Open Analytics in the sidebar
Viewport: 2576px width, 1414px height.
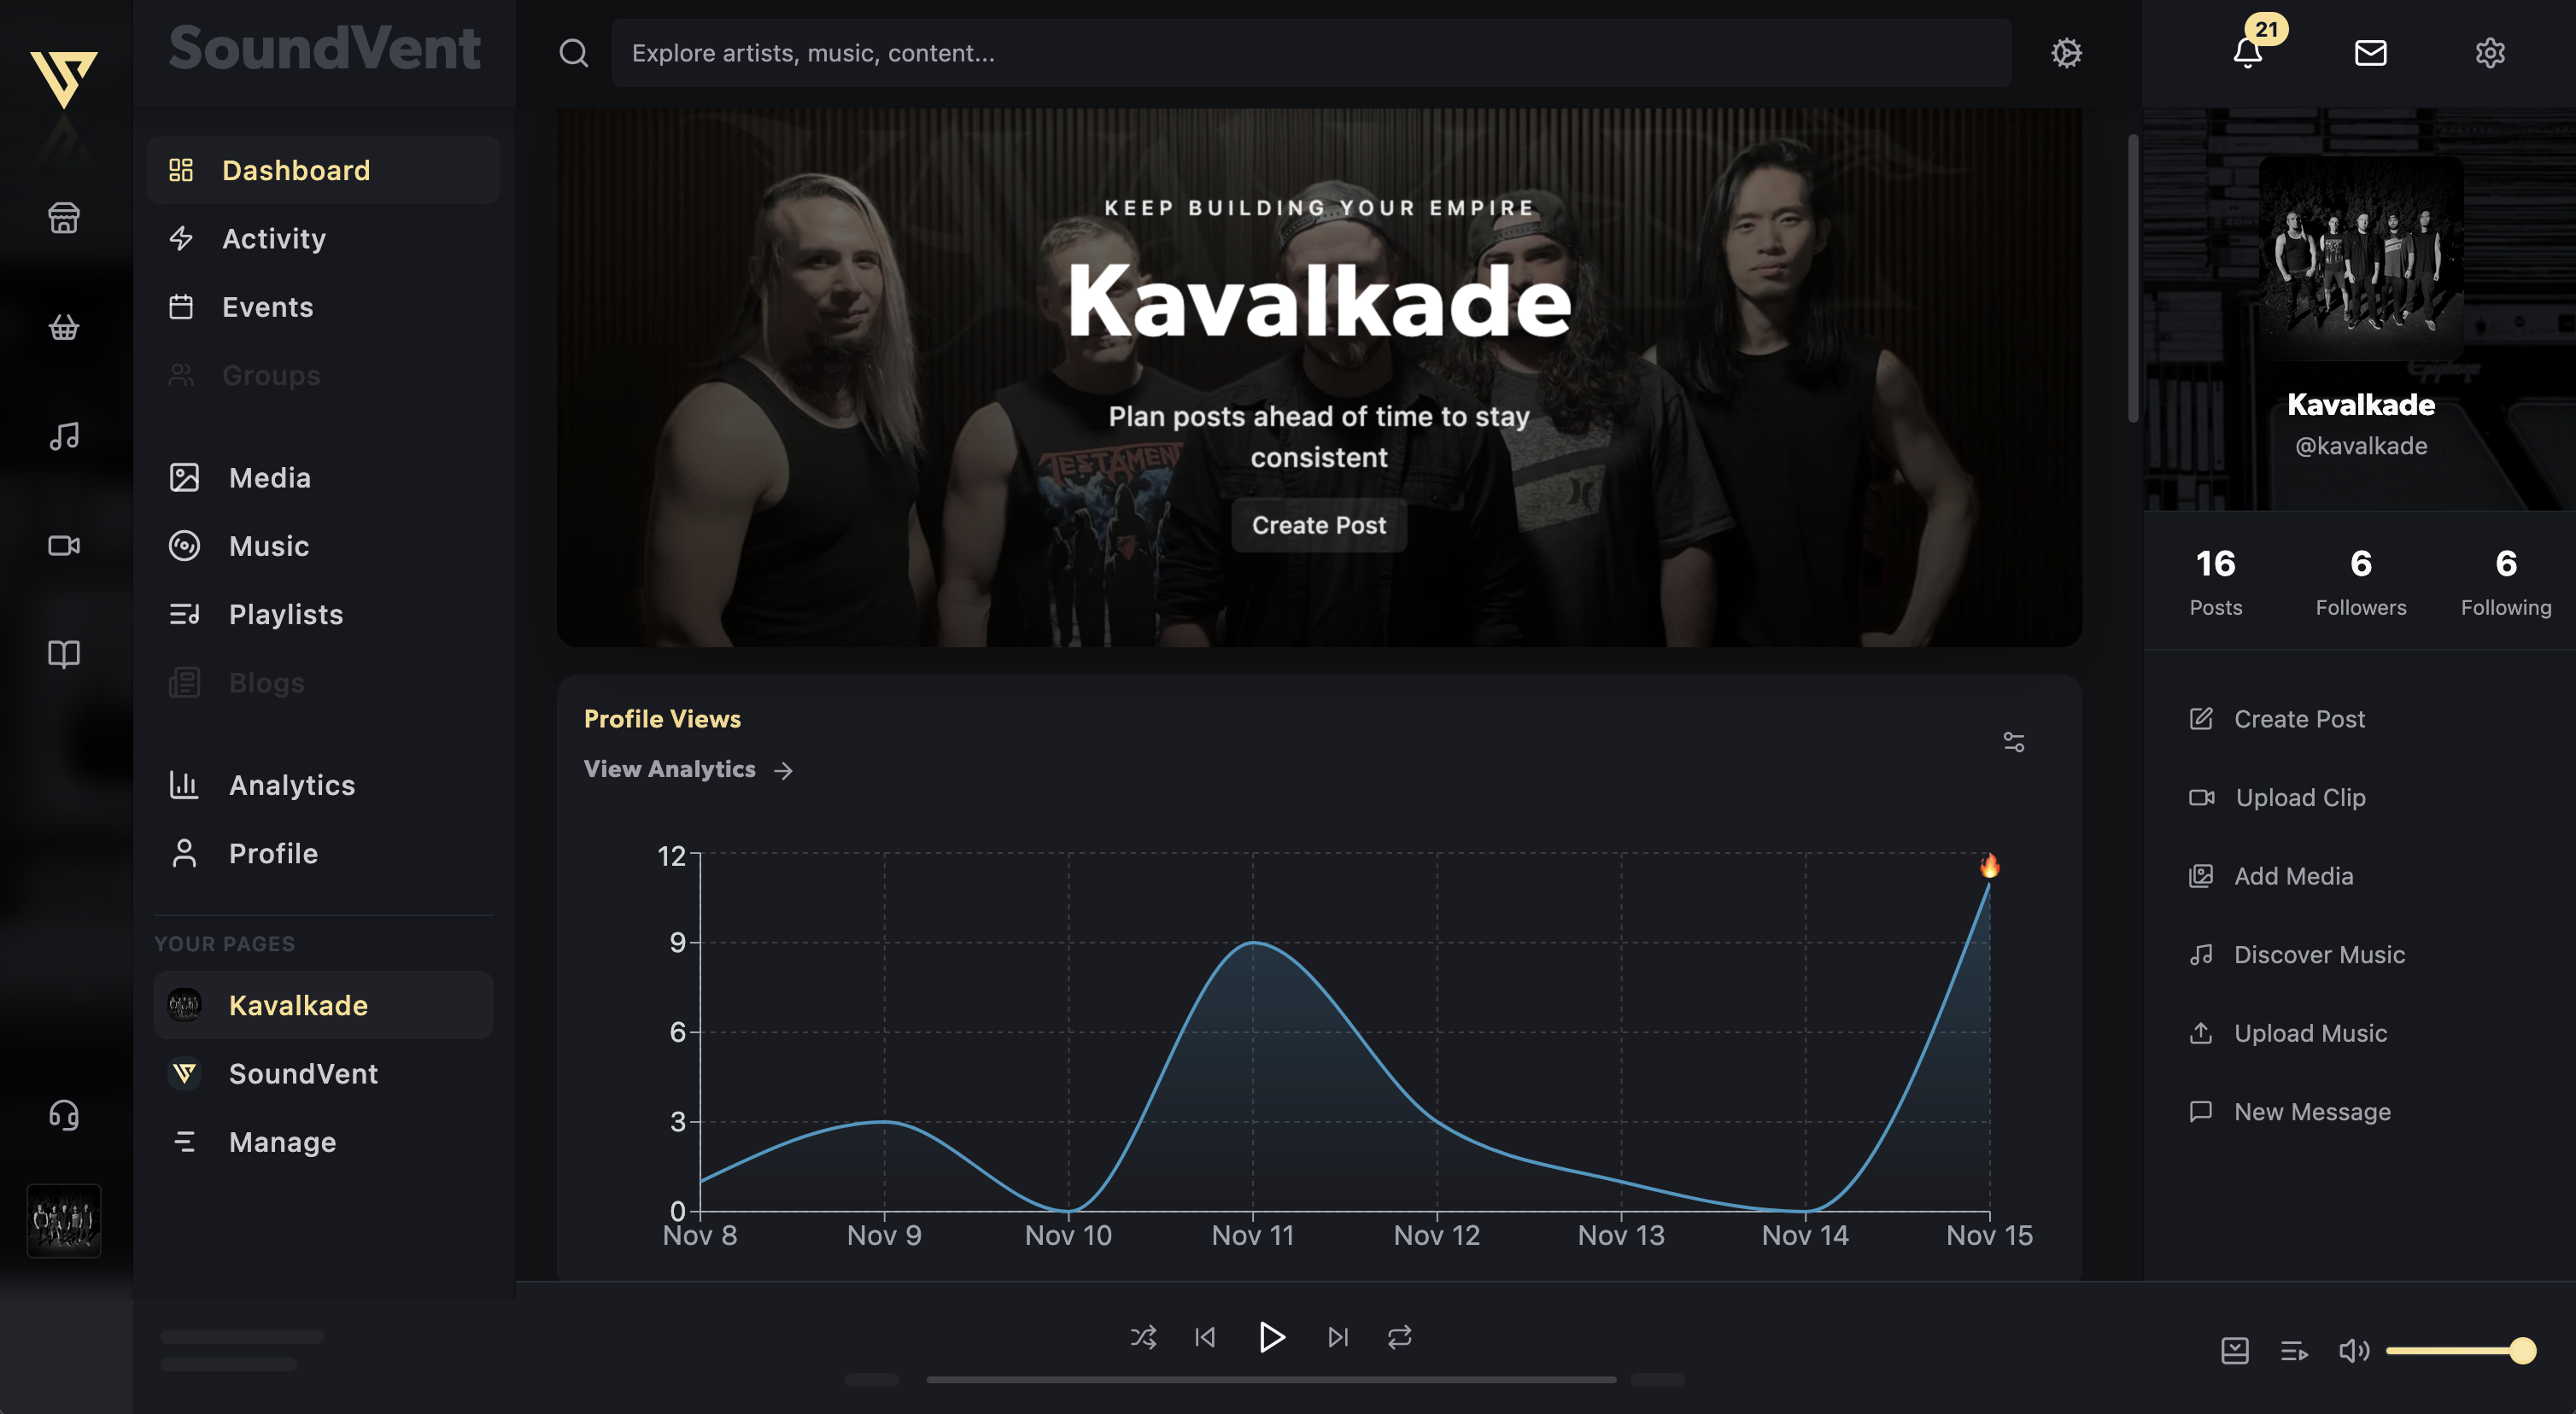[x=291, y=785]
